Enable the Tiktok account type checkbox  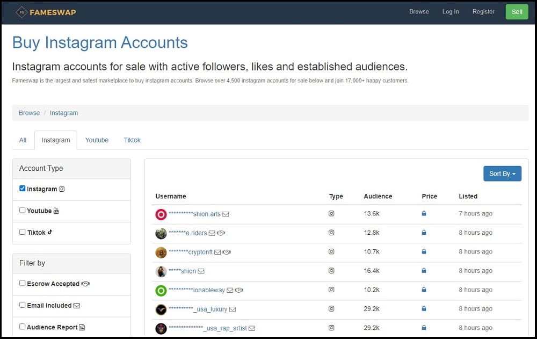coord(22,232)
